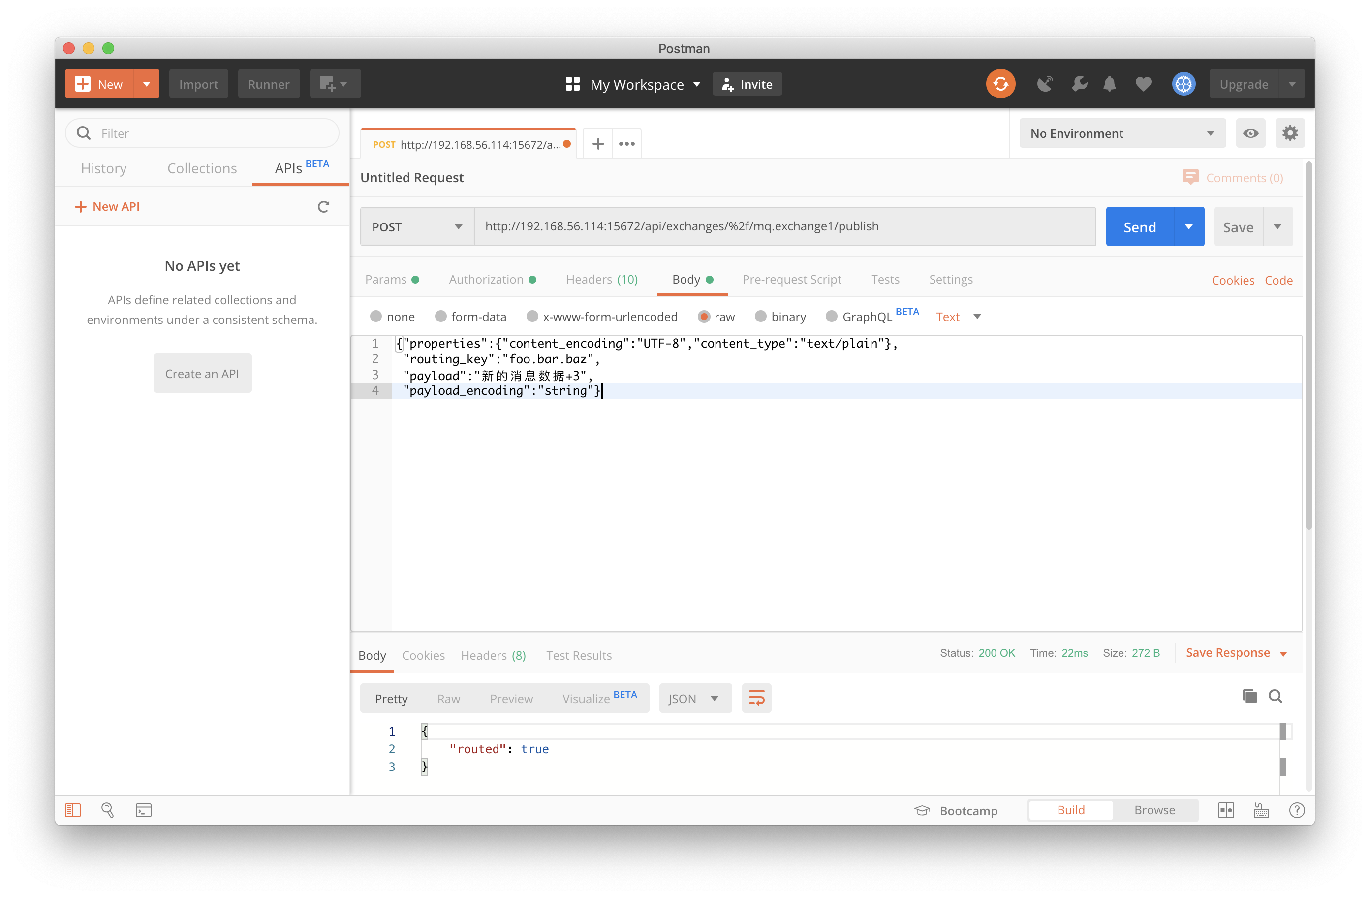The width and height of the screenshot is (1370, 898).
Task: Open search in response via magnifier icon
Action: (1276, 696)
